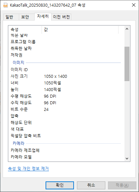Click the bit depth value 24
This screenshot has width=139, height=192.
[x=46, y=110]
